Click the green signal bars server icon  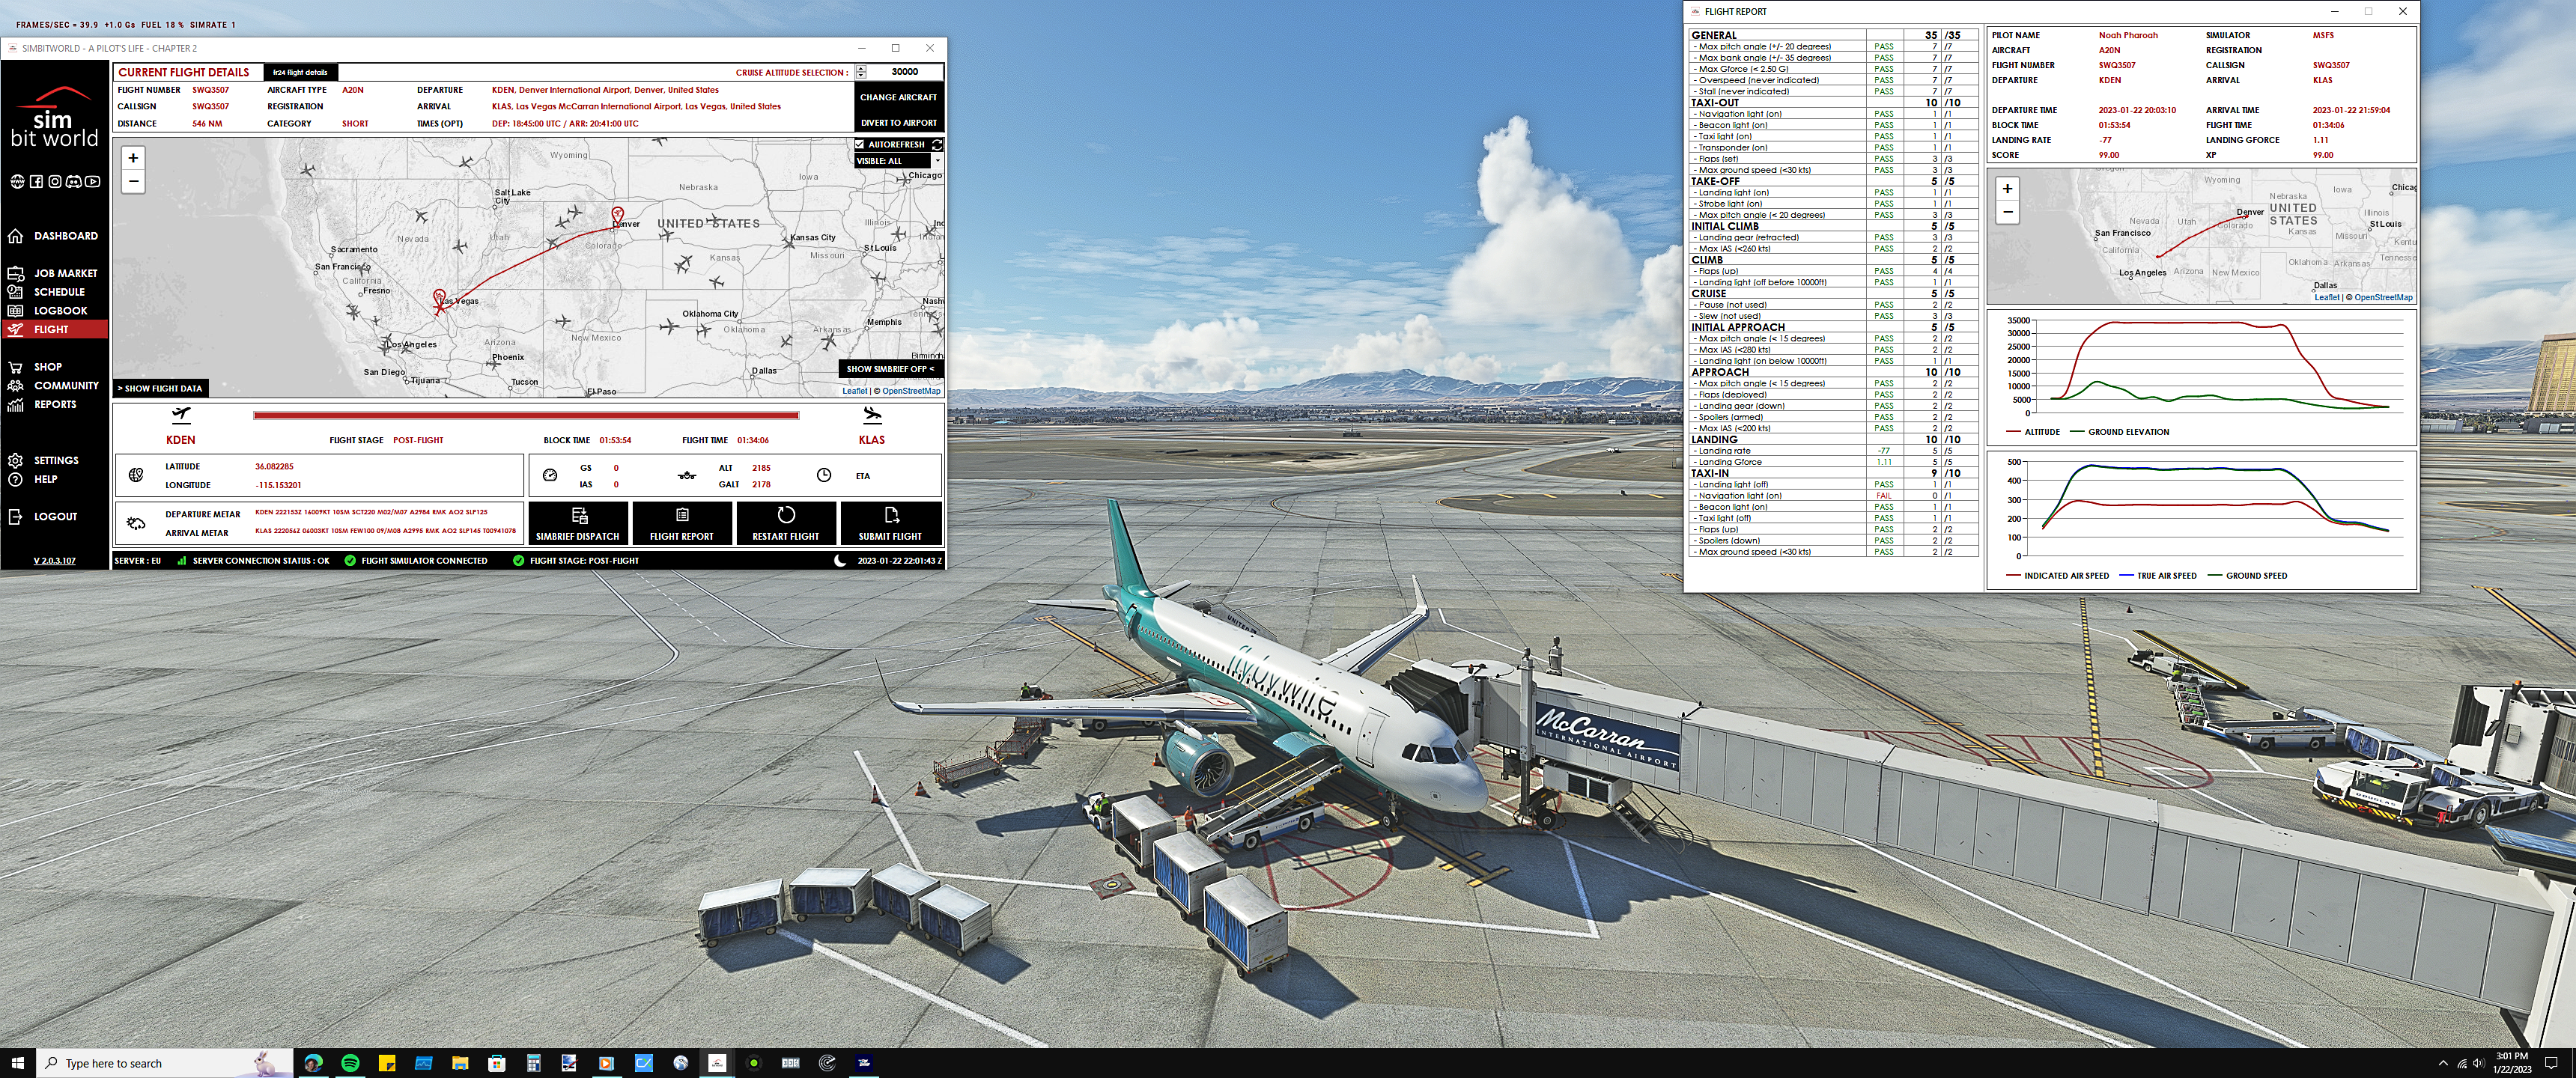tap(182, 561)
